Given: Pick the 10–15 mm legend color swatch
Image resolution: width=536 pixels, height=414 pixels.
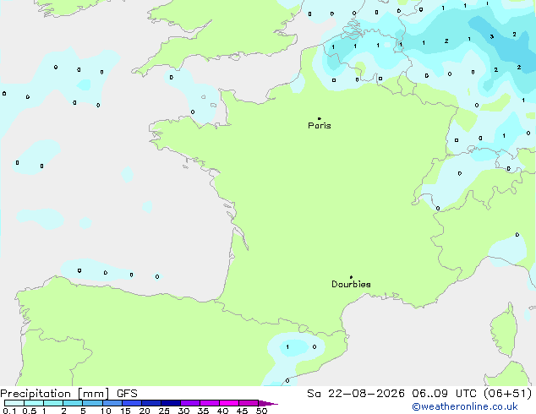Looking at the screenshot, I should click(112, 403).
